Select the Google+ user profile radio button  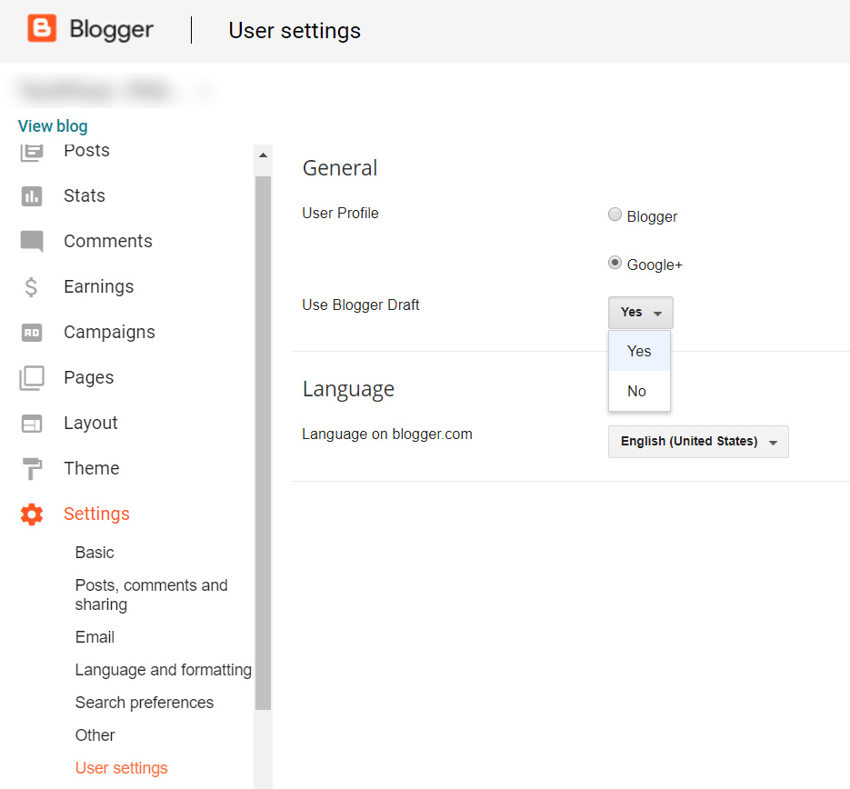[x=615, y=264]
